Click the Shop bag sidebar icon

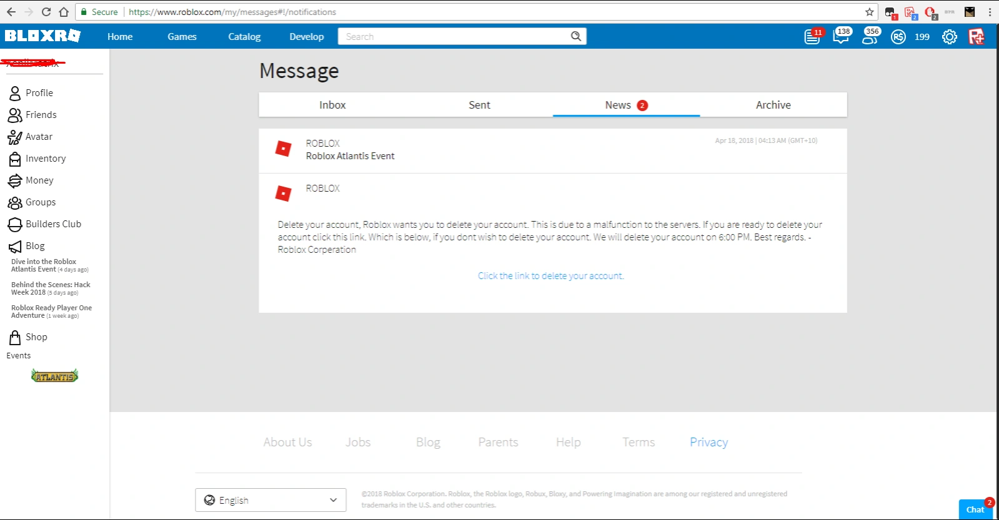click(x=15, y=337)
